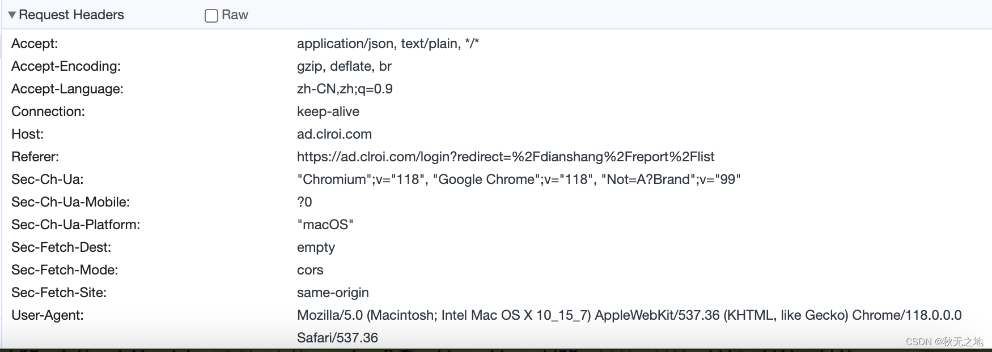This screenshot has height=352, width=992.
Task: Click the Sec-Ch-Ua-Mobile value ?0
Action: [x=304, y=202]
